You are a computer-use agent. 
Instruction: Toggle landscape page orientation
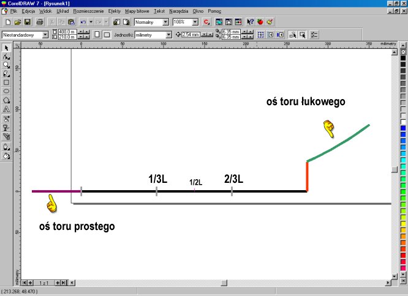coord(107,34)
